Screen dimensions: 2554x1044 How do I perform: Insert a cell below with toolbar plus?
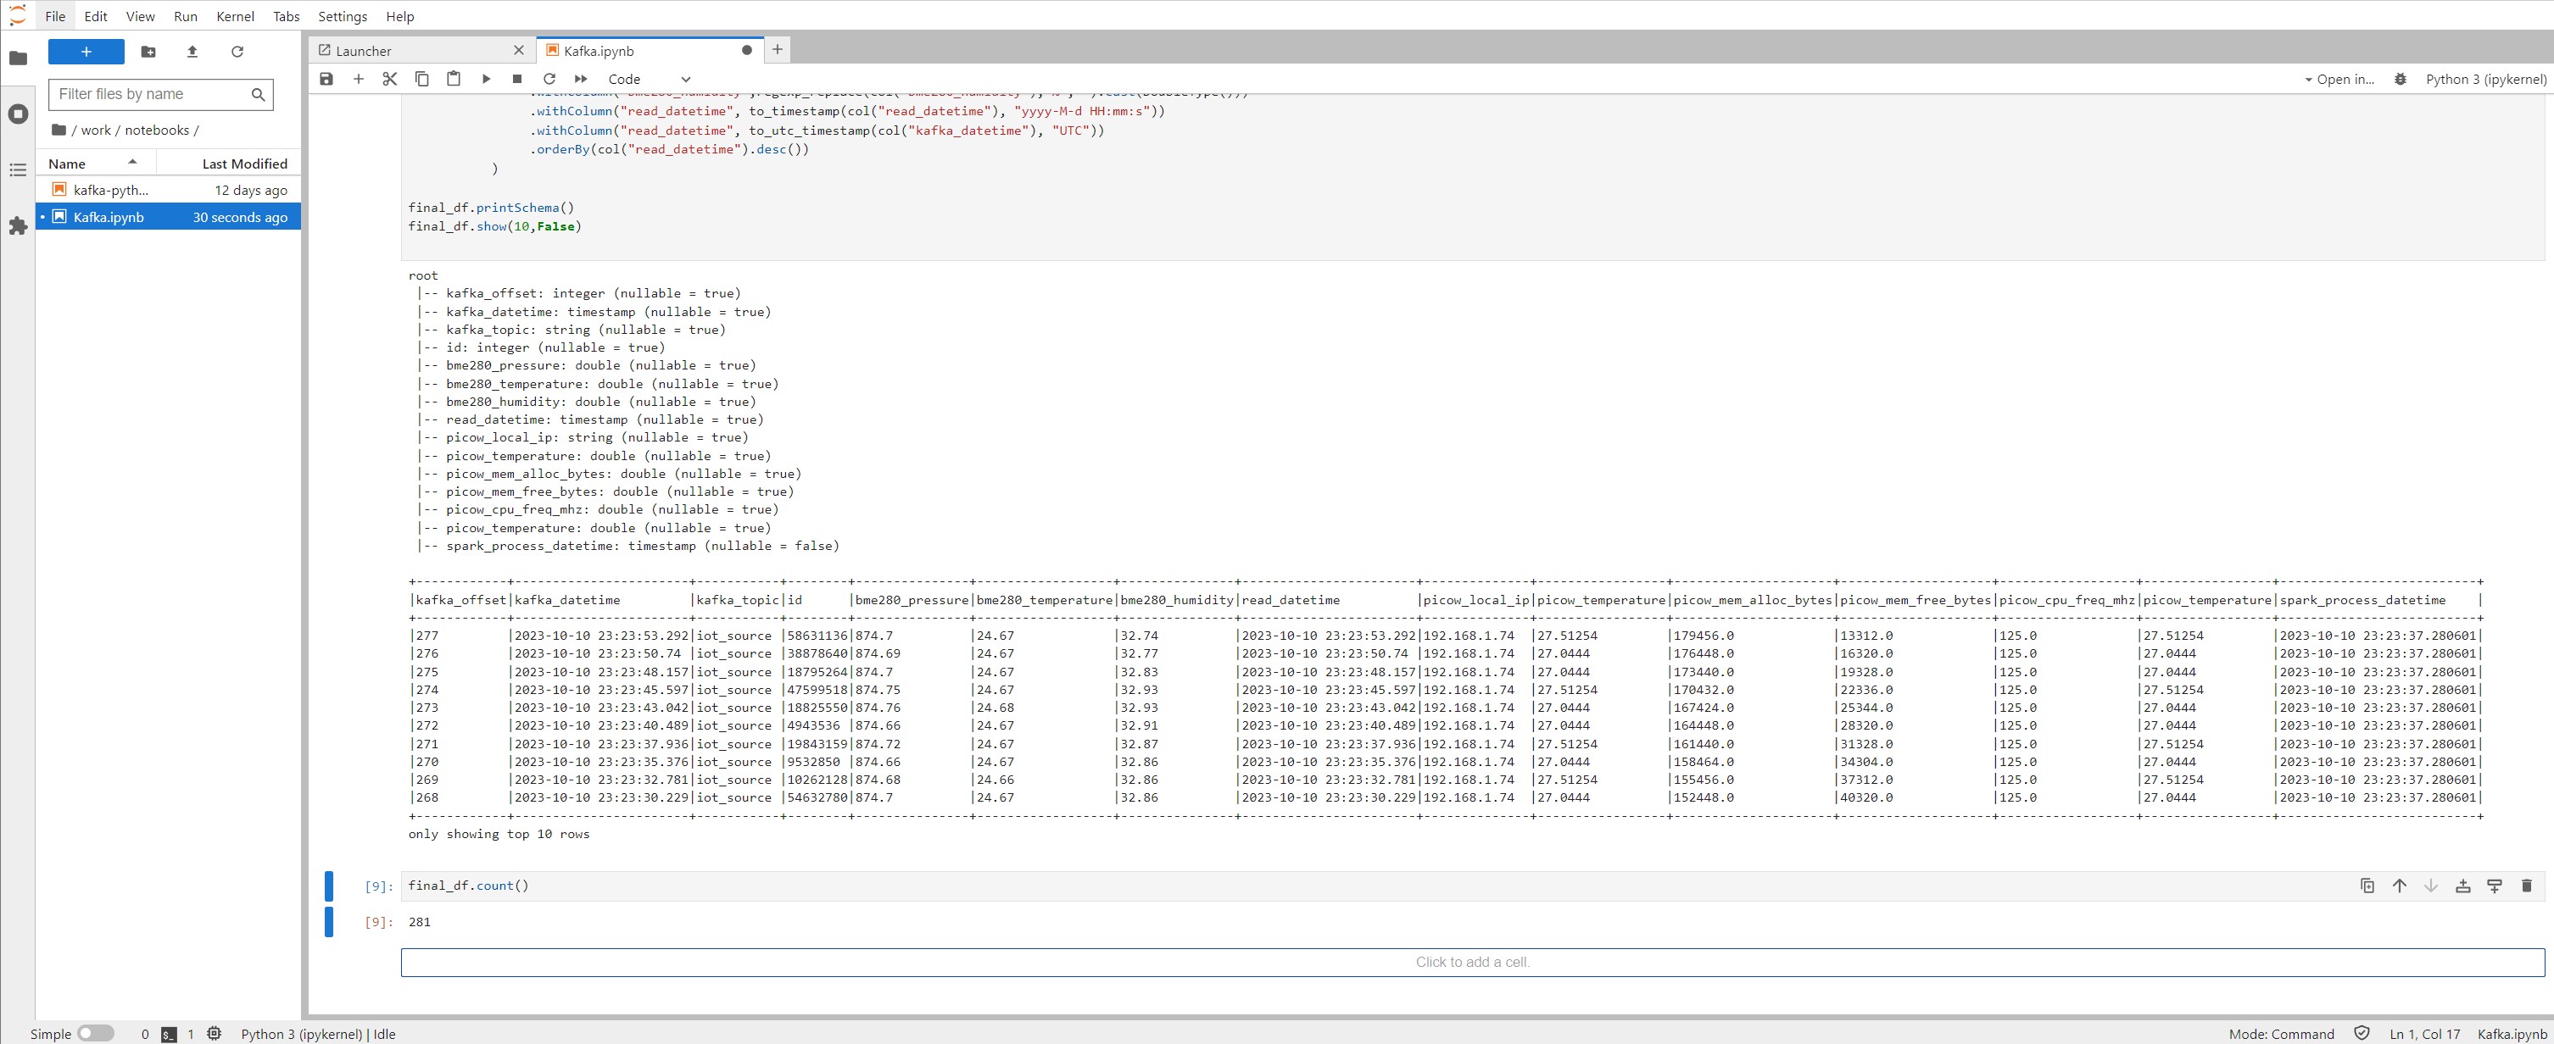pos(358,80)
